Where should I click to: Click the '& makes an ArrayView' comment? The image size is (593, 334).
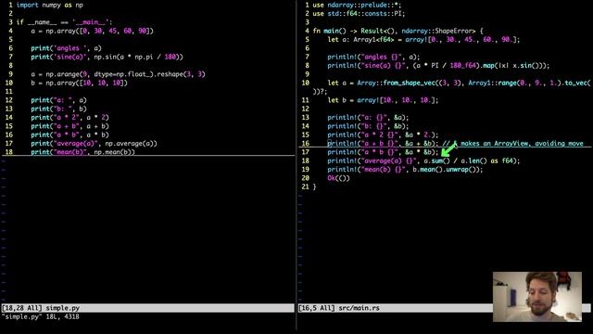pos(512,144)
